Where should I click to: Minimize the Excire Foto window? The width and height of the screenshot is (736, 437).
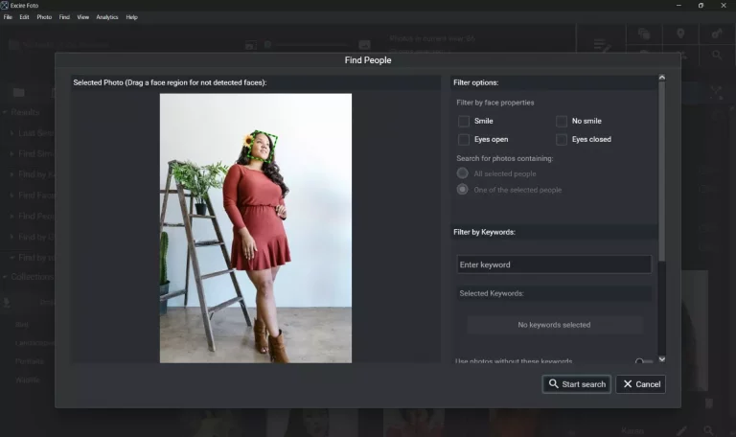pos(678,5)
